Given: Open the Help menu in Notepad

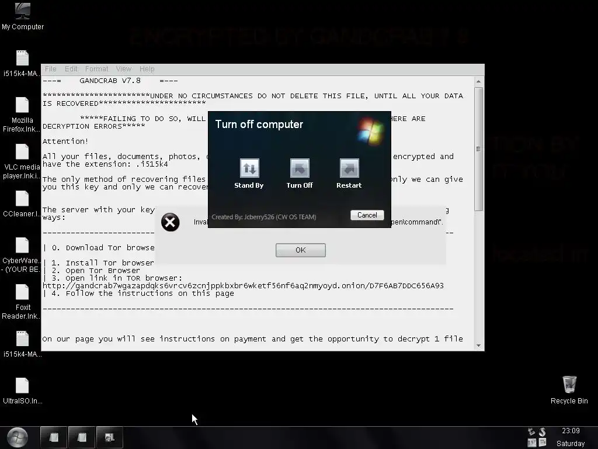Looking at the screenshot, I should 147,69.
